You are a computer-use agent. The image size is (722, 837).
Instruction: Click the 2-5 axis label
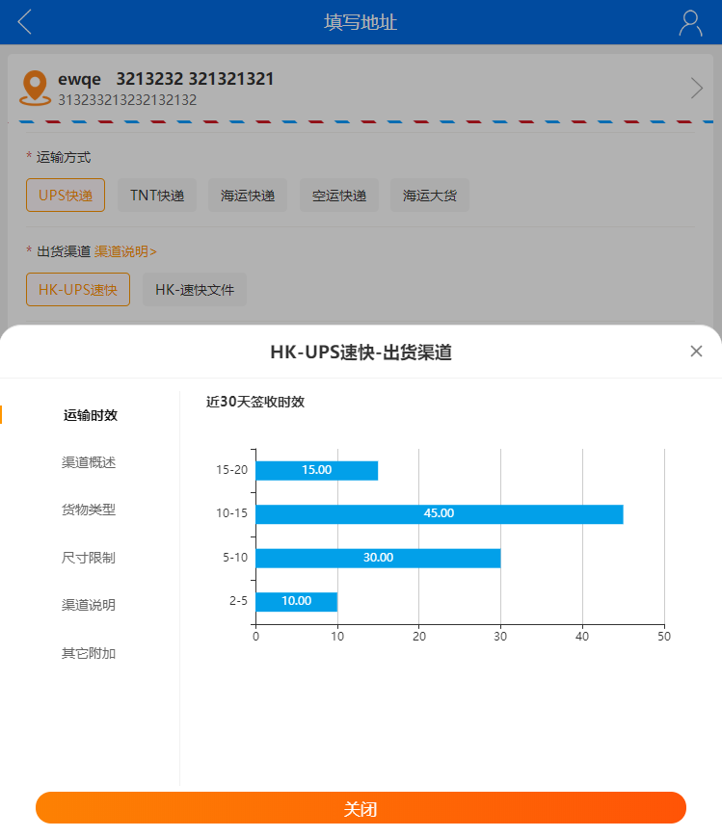tap(238, 600)
